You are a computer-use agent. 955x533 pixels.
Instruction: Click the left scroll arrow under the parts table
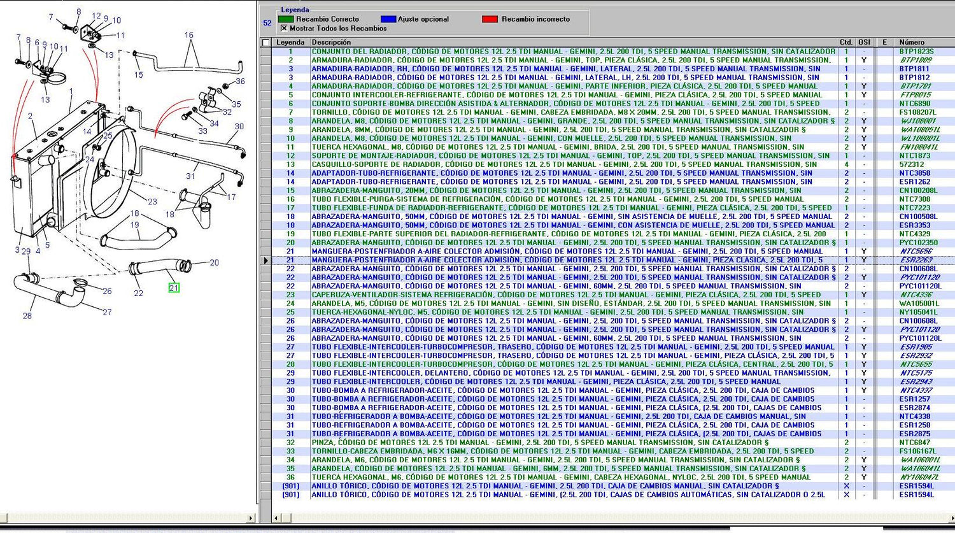pyautogui.click(x=276, y=518)
